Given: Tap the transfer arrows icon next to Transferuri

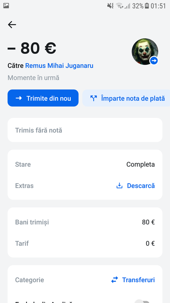Looking at the screenshot, I should (x=114, y=280).
